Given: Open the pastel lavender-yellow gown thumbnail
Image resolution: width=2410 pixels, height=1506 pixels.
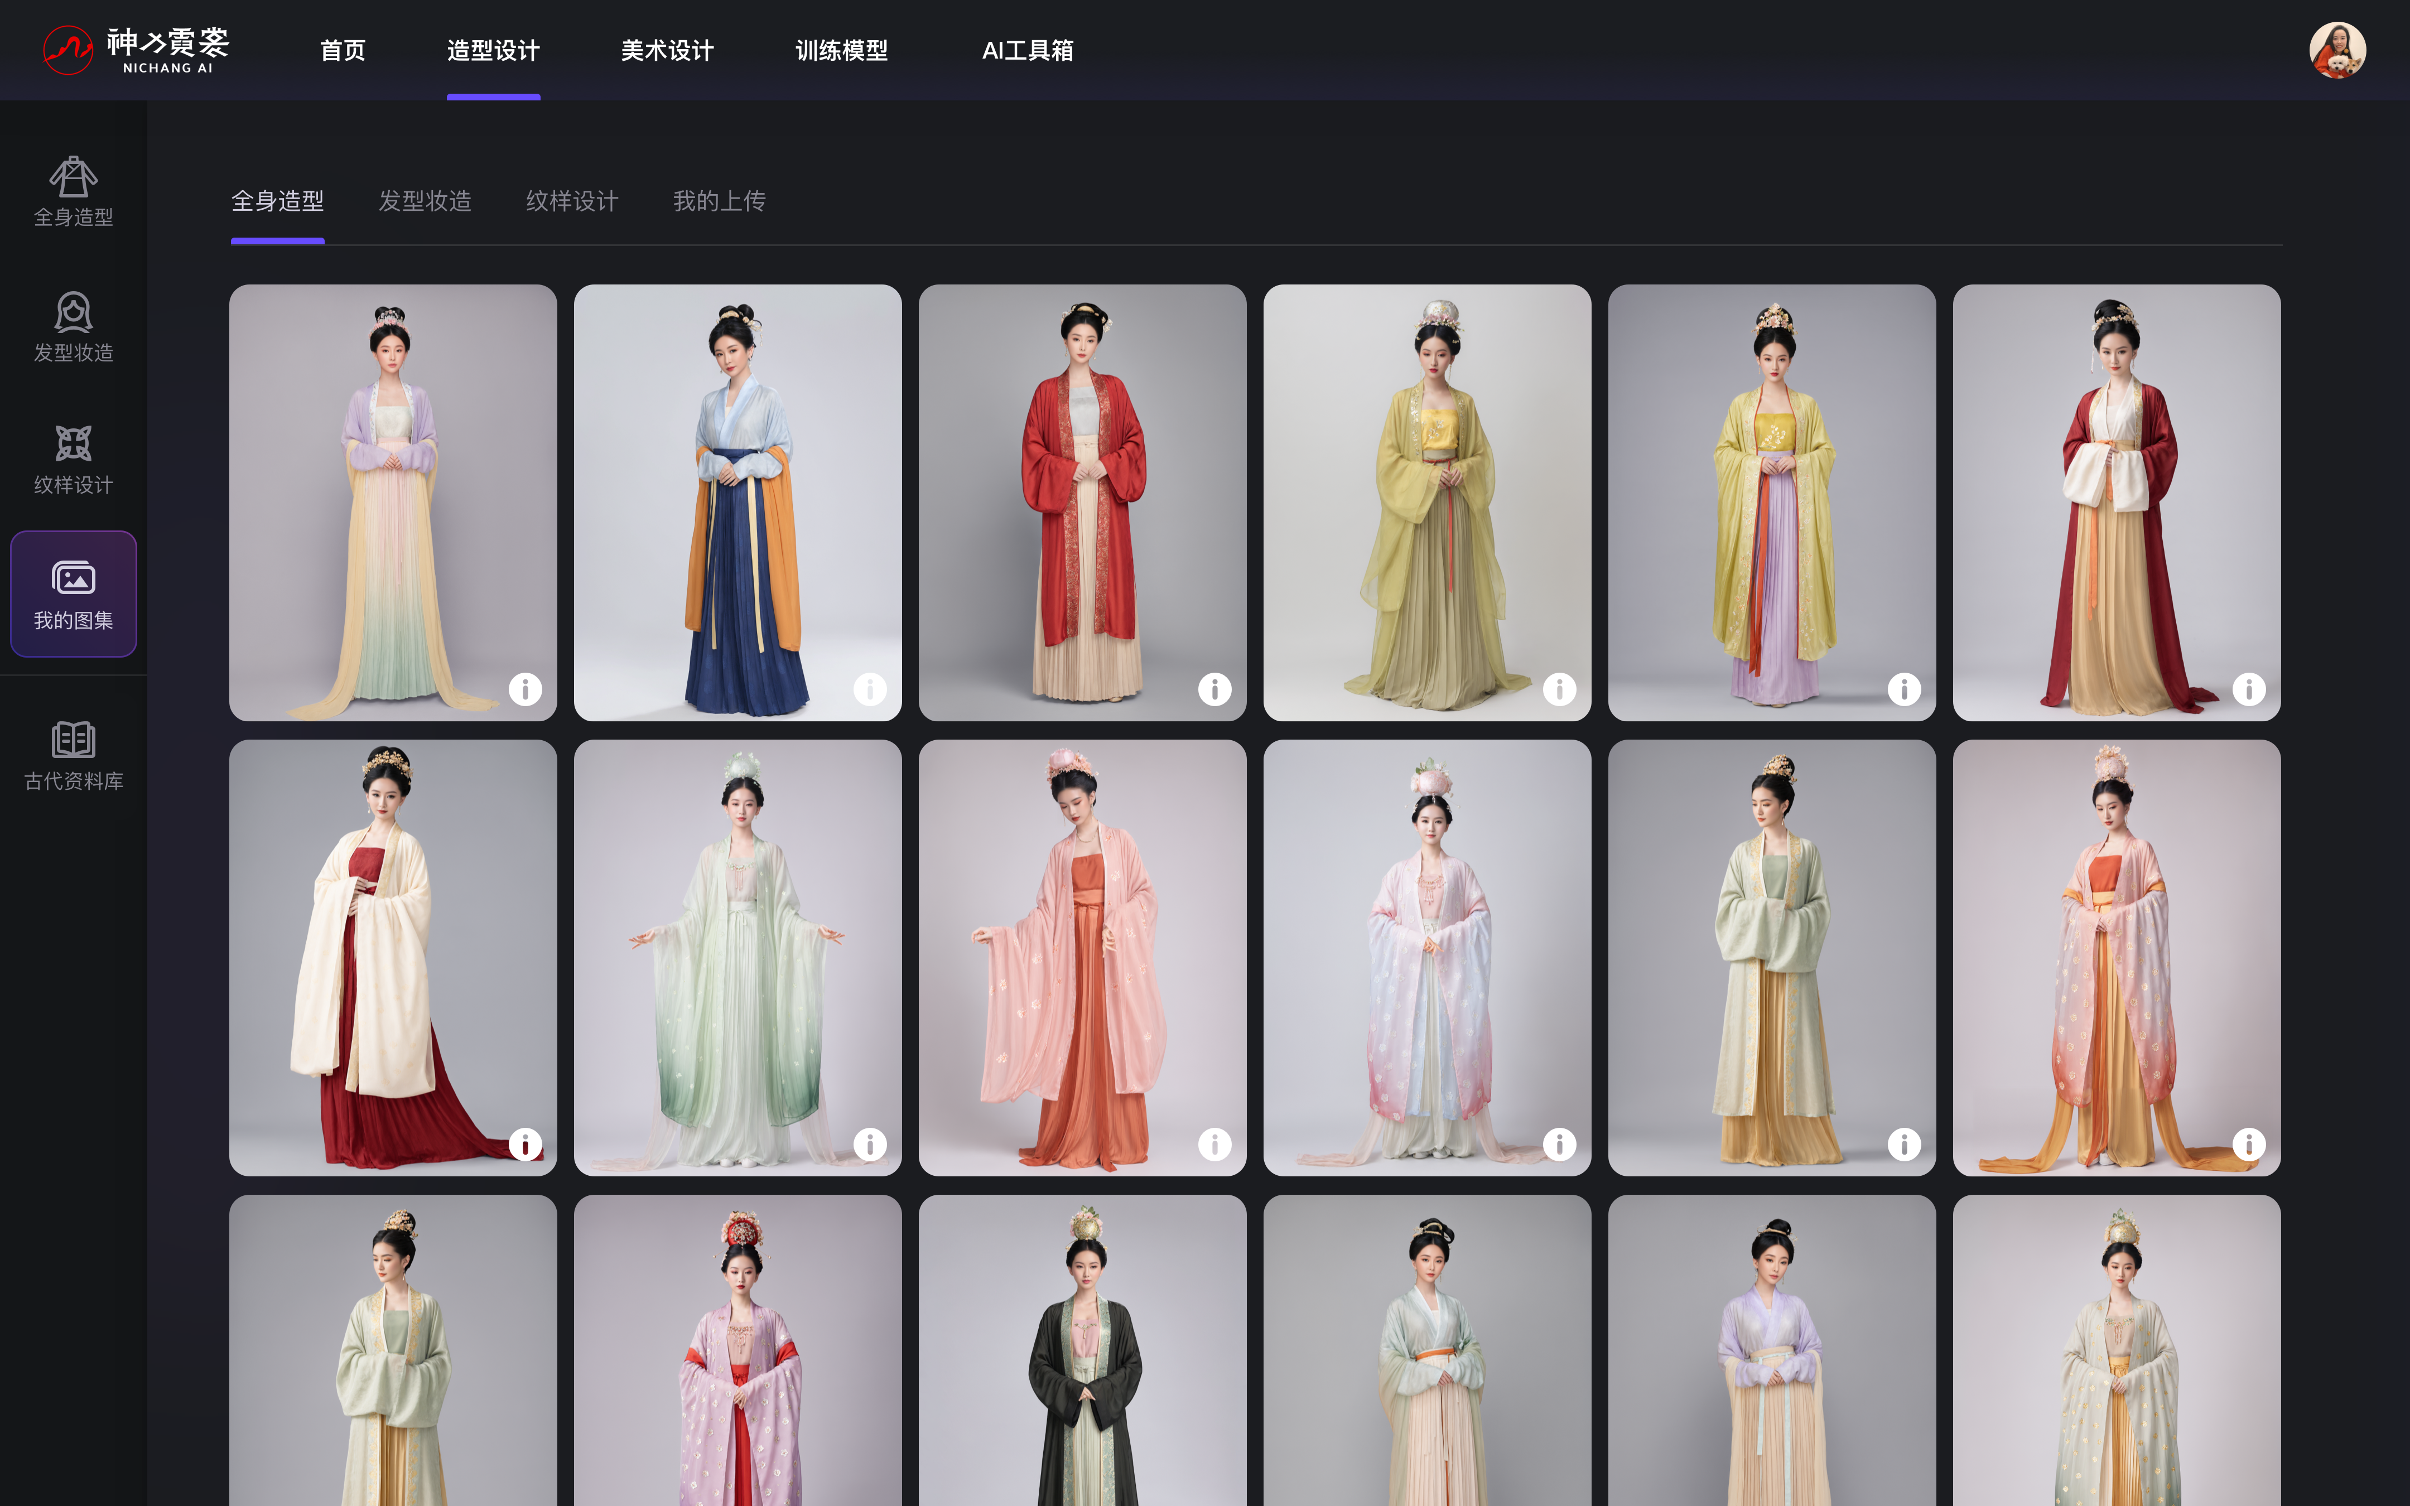Looking at the screenshot, I should (x=392, y=502).
